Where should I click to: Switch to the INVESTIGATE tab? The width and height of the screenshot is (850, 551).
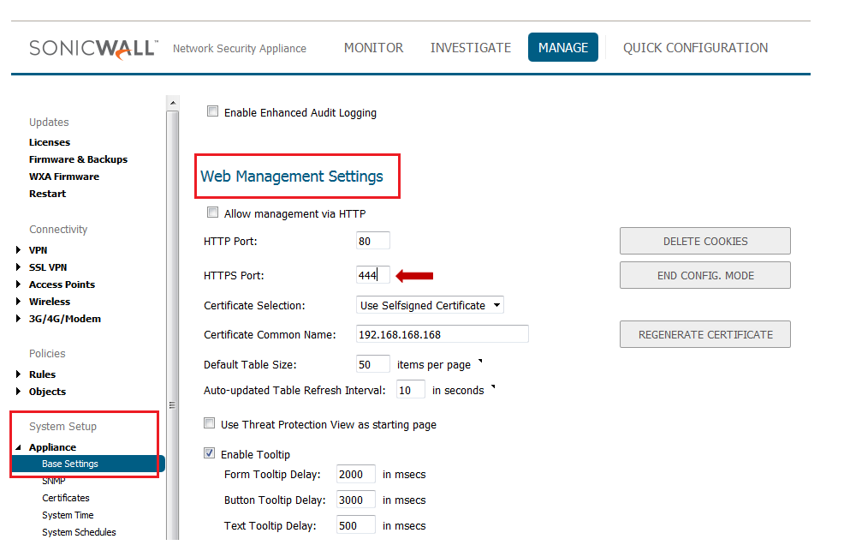pyautogui.click(x=471, y=48)
